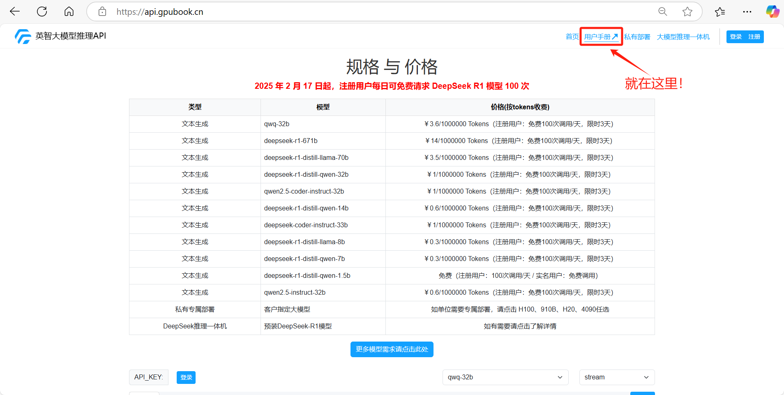Select deepseek-r1-distill-qwen-1.5b cell
784x395 pixels.
323,276
